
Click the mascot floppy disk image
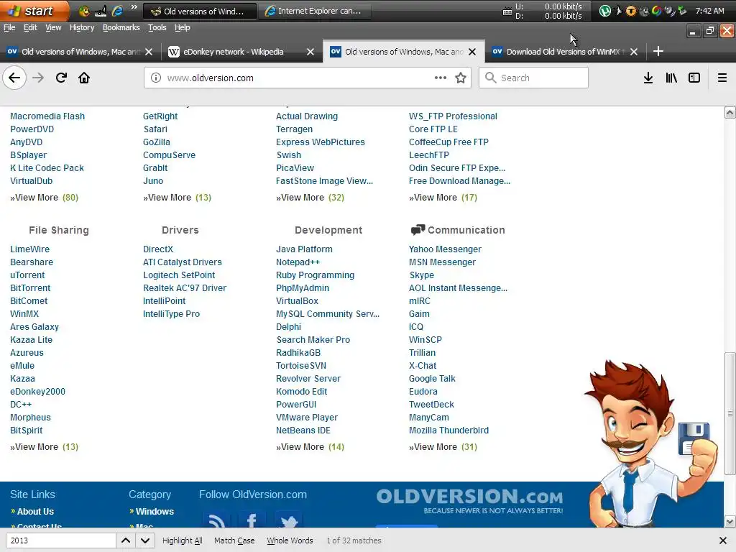(694, 439)
